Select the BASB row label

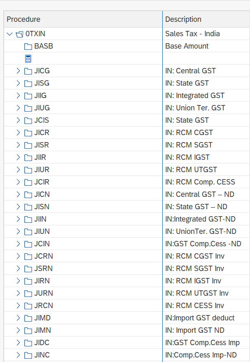click(x=44, y=46)
